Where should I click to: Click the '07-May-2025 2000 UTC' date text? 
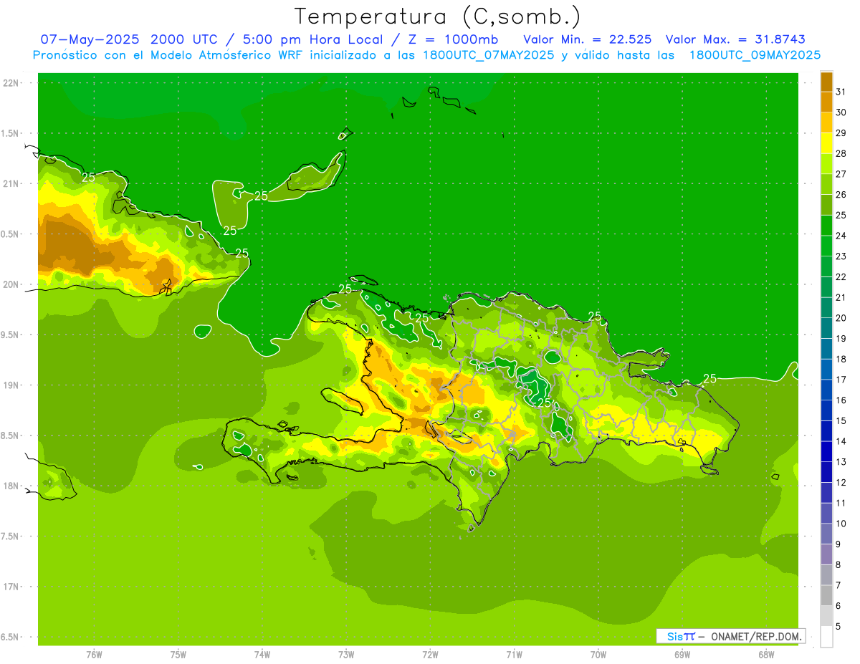point(130,39)
